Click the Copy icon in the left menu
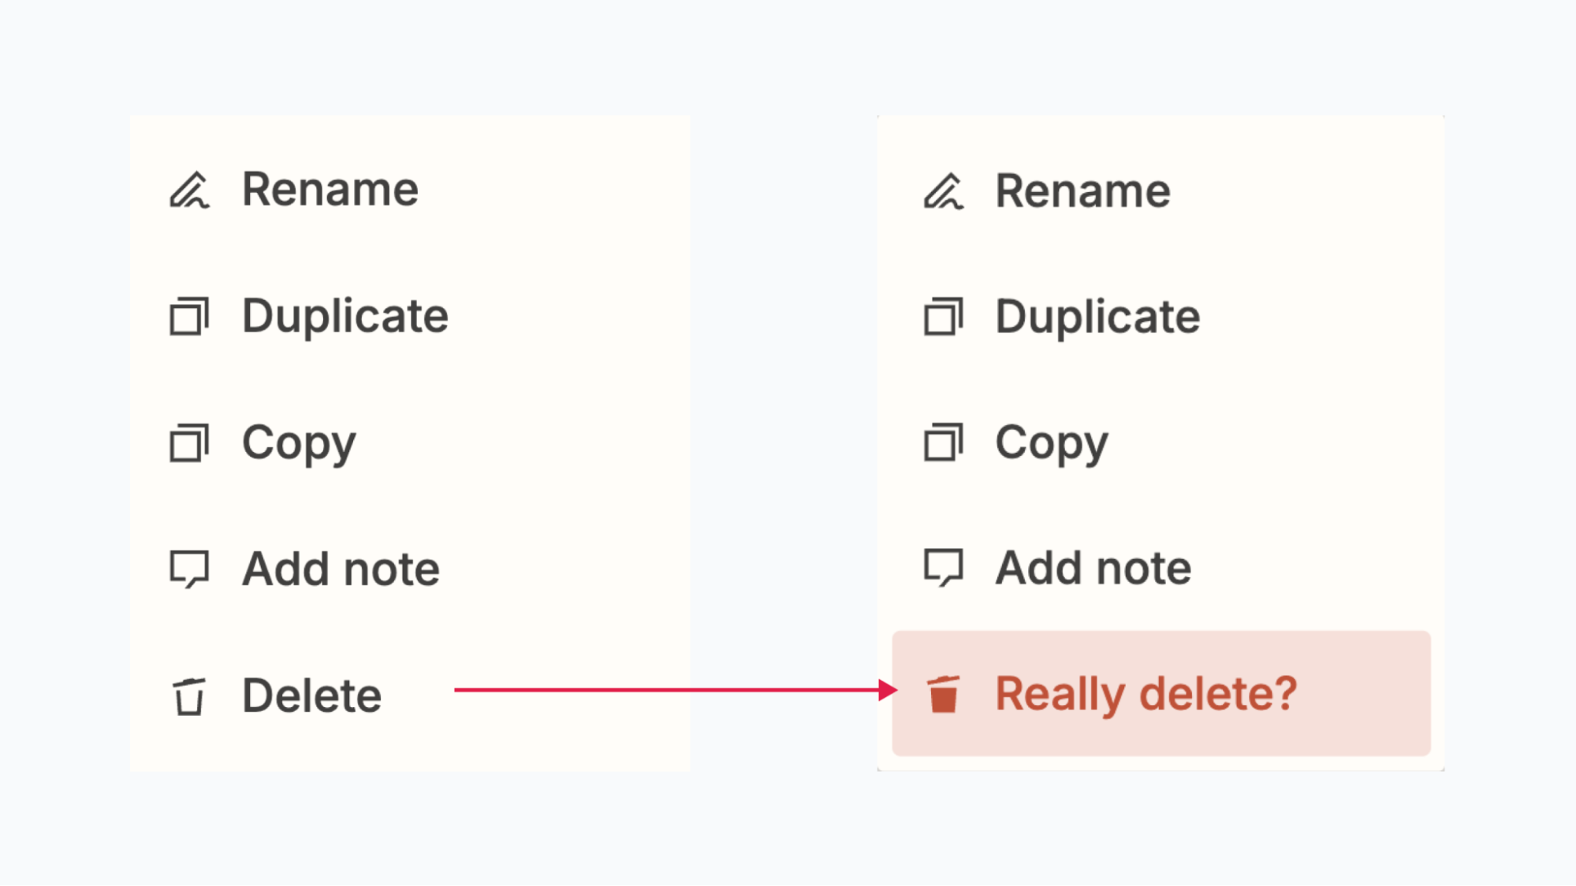The width and height of the screenshot is (1576, 886). 190,443
